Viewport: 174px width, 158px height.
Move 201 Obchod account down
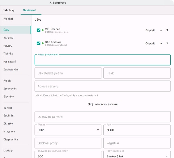click(167, 30)
